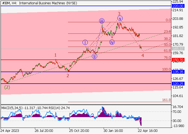Click the 24 Apr 2023 date label
The image size is (188, 134).
pos(10,131)
